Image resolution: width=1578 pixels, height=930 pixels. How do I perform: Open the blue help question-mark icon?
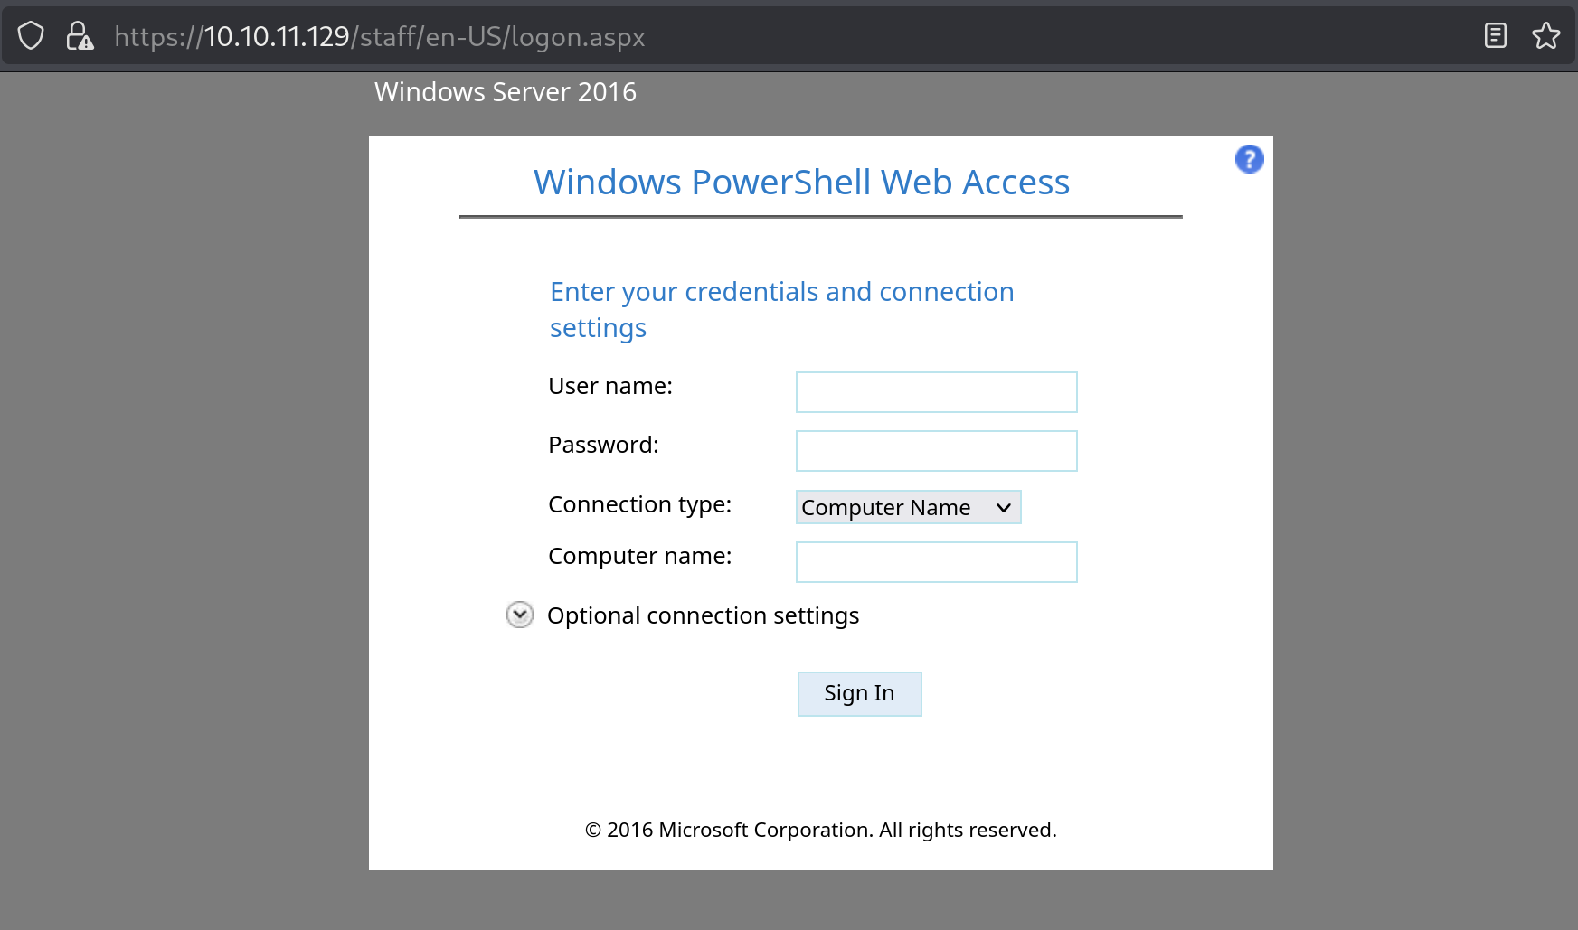(x=1249, y=159)
